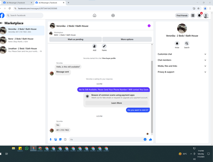Click the Name pencil icon

coord(104,46)
